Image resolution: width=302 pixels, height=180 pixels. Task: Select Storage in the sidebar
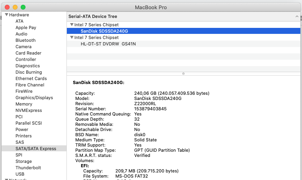click(x=24, y=161)
